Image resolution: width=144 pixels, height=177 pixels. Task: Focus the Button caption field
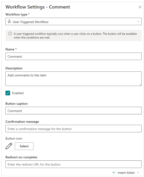73,111
